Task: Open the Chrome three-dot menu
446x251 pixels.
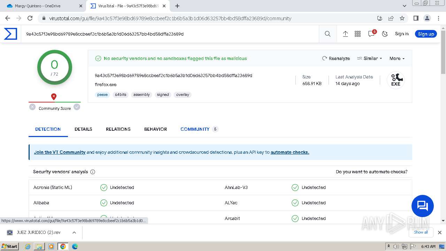Action: coord(438,18)
